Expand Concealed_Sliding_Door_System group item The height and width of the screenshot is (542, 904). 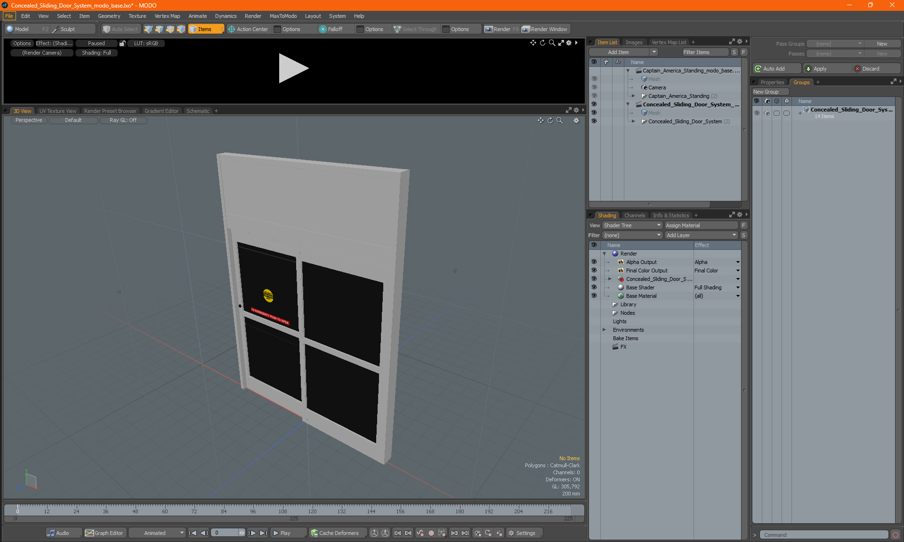[x=633, y=121]
